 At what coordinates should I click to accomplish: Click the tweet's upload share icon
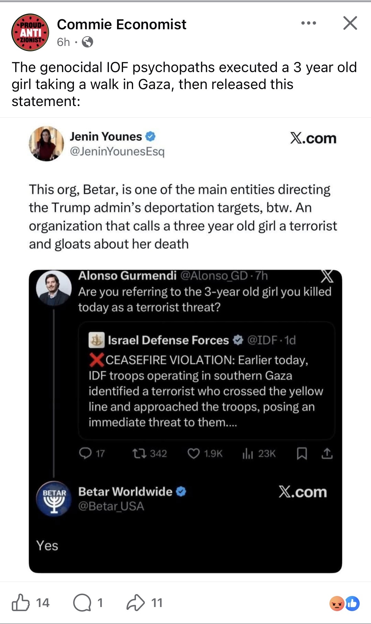[x=327, y=453]
